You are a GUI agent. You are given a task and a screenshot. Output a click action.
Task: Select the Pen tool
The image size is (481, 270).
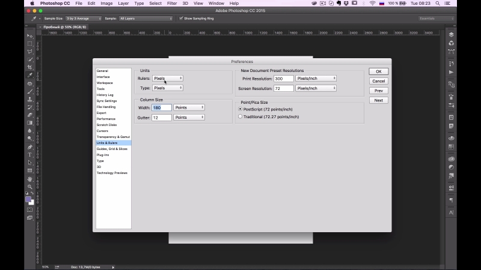(x=29, y=147)
